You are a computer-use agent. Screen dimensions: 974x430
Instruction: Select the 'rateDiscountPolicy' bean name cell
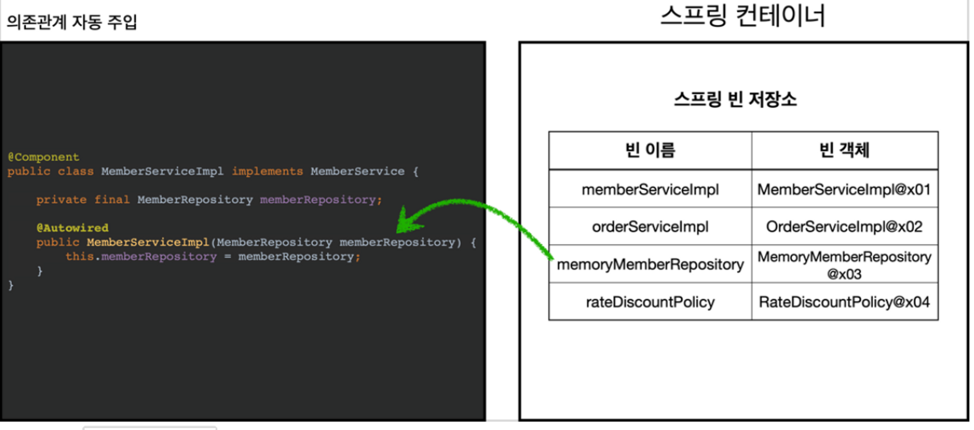[x=650, y=302]
